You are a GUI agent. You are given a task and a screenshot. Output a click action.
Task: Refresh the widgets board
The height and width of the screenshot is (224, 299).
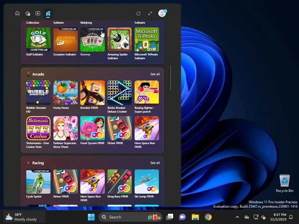[138, 13]
